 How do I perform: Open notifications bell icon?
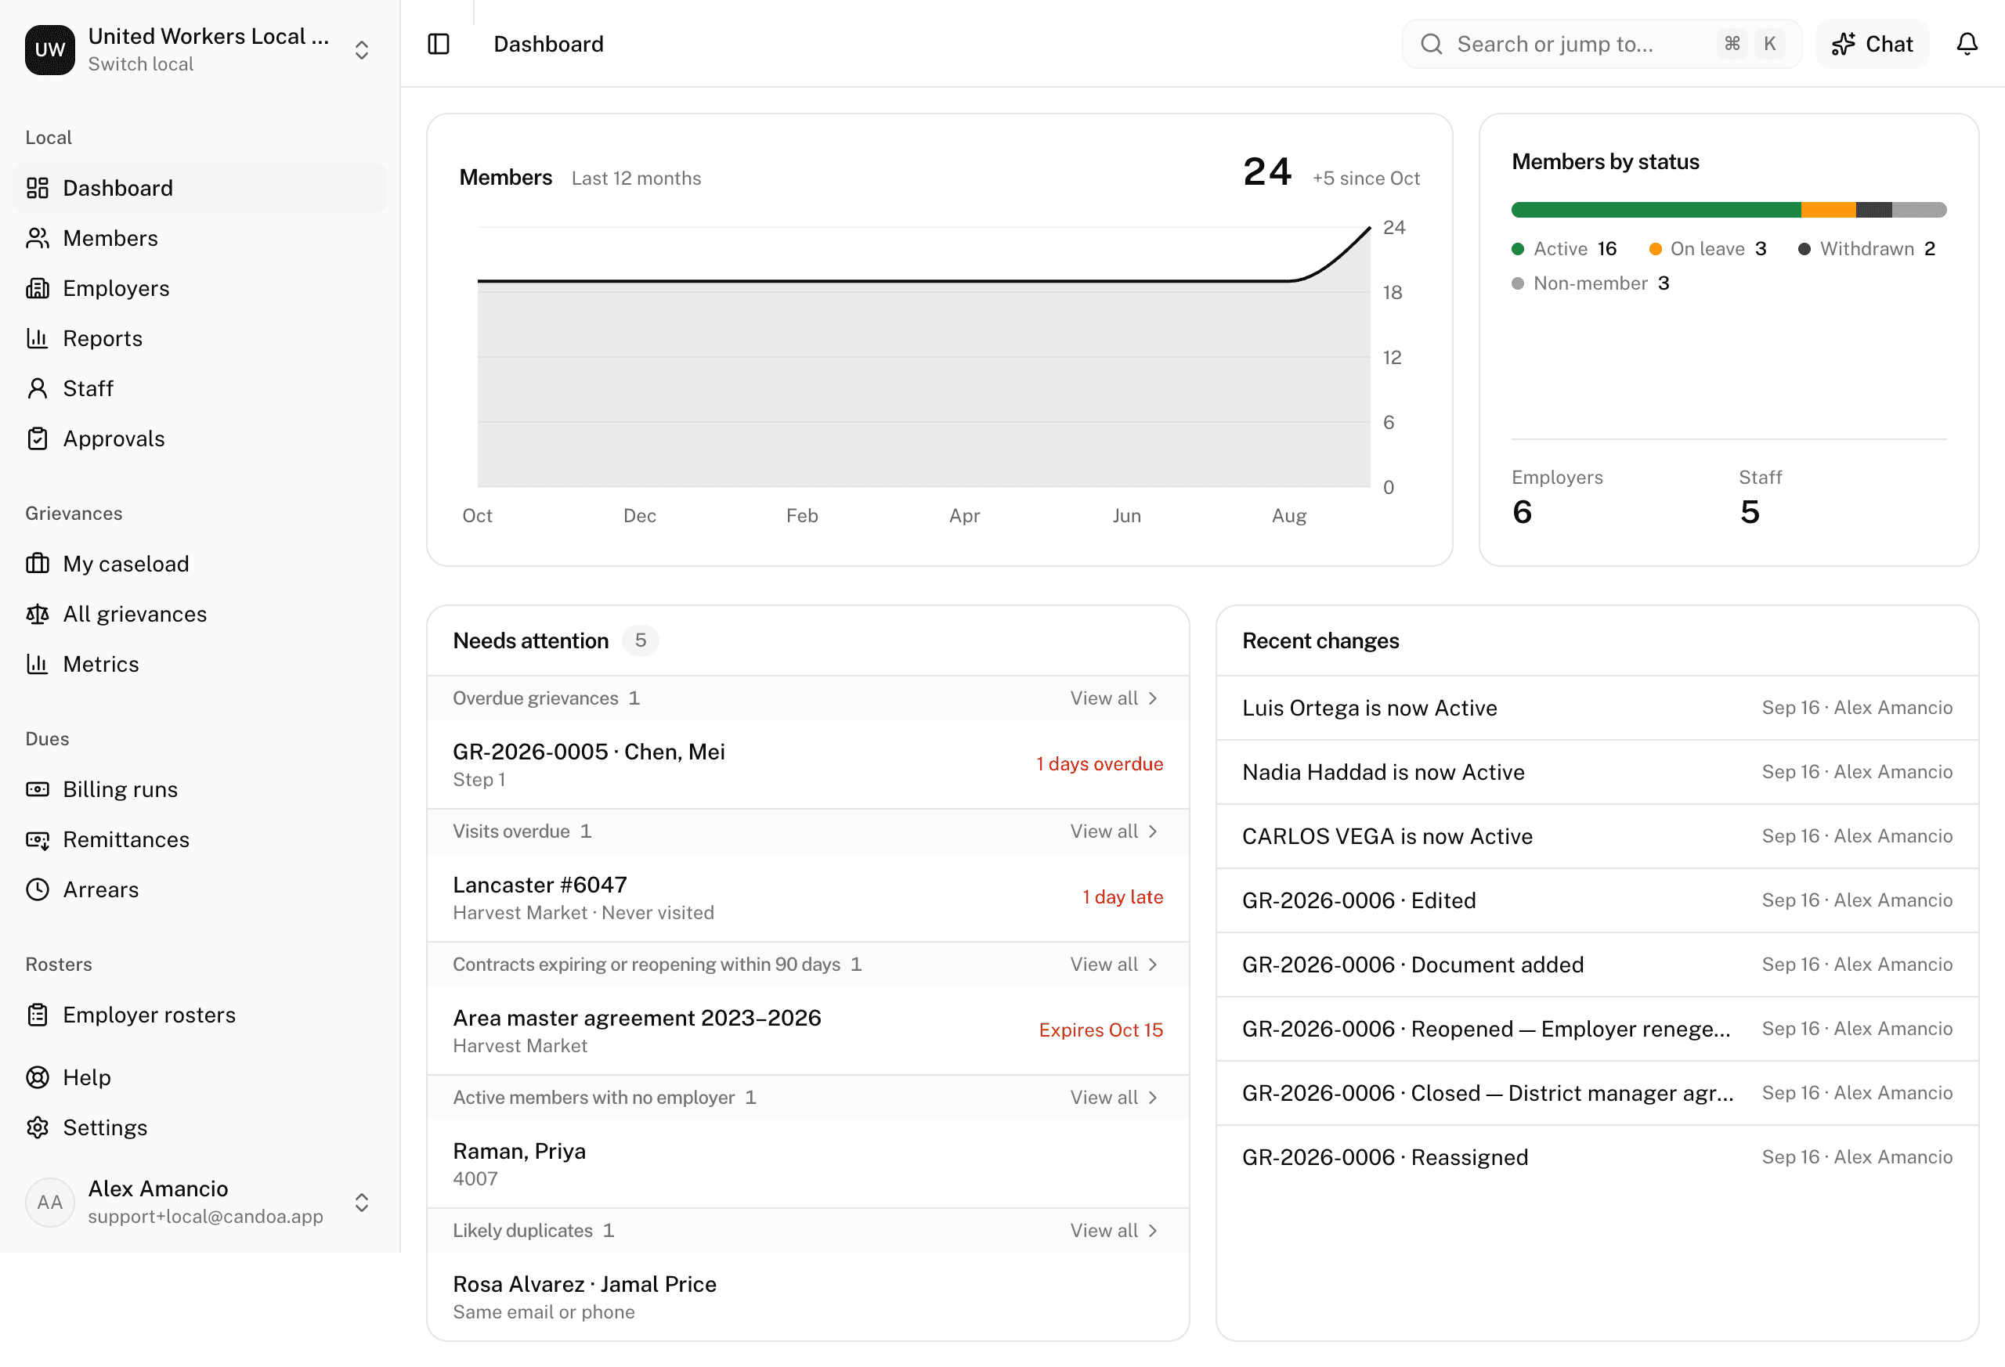(x=1966, y=44)
